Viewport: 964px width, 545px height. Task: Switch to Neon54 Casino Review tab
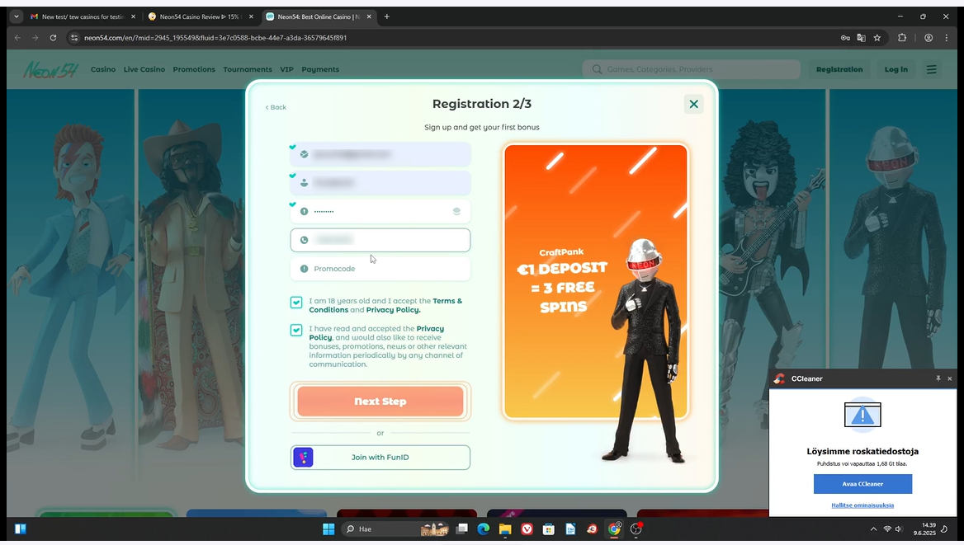tap(200, 16)
